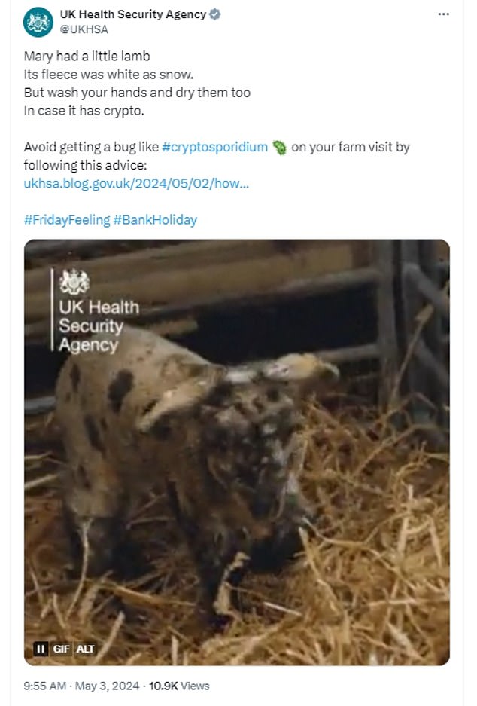Open the #cryptosporidium hashtag
The width and height of the screenshot is (477, 706).
tap(214, 147)
